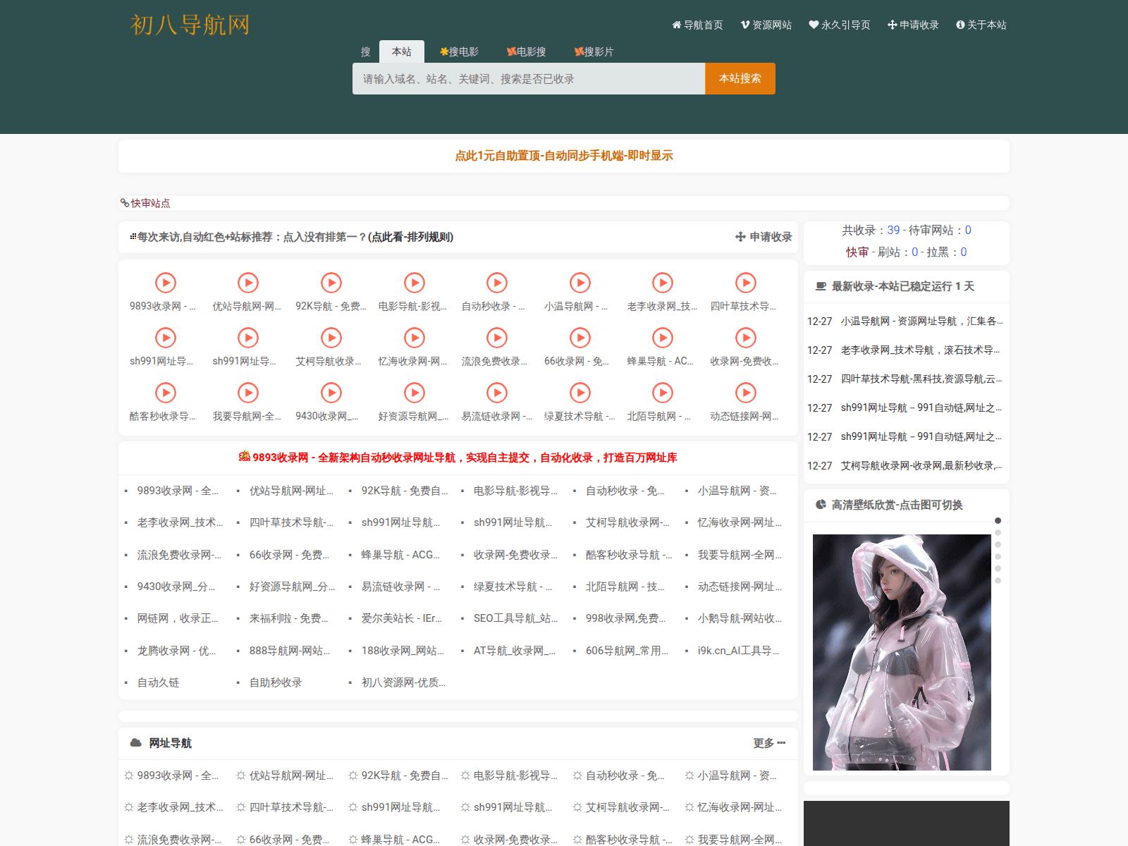Expand 更多 in the 网址导航 section
The width and height of the screenshot is (1128, 846).
(x=768, y=743)
